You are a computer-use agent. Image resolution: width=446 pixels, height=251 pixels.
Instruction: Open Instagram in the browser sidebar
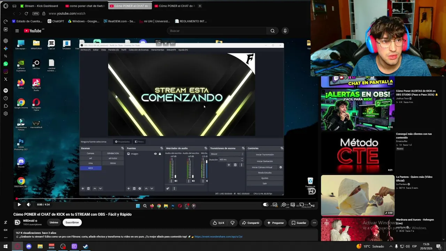click(6, 71)
